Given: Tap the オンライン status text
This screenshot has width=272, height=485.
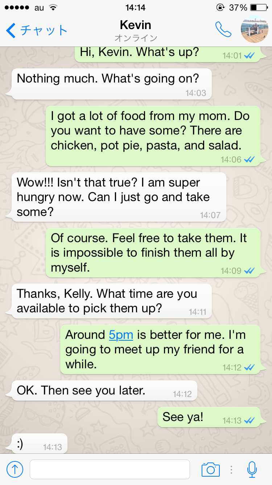Looking at the screenshot, I should pos(136,38).
